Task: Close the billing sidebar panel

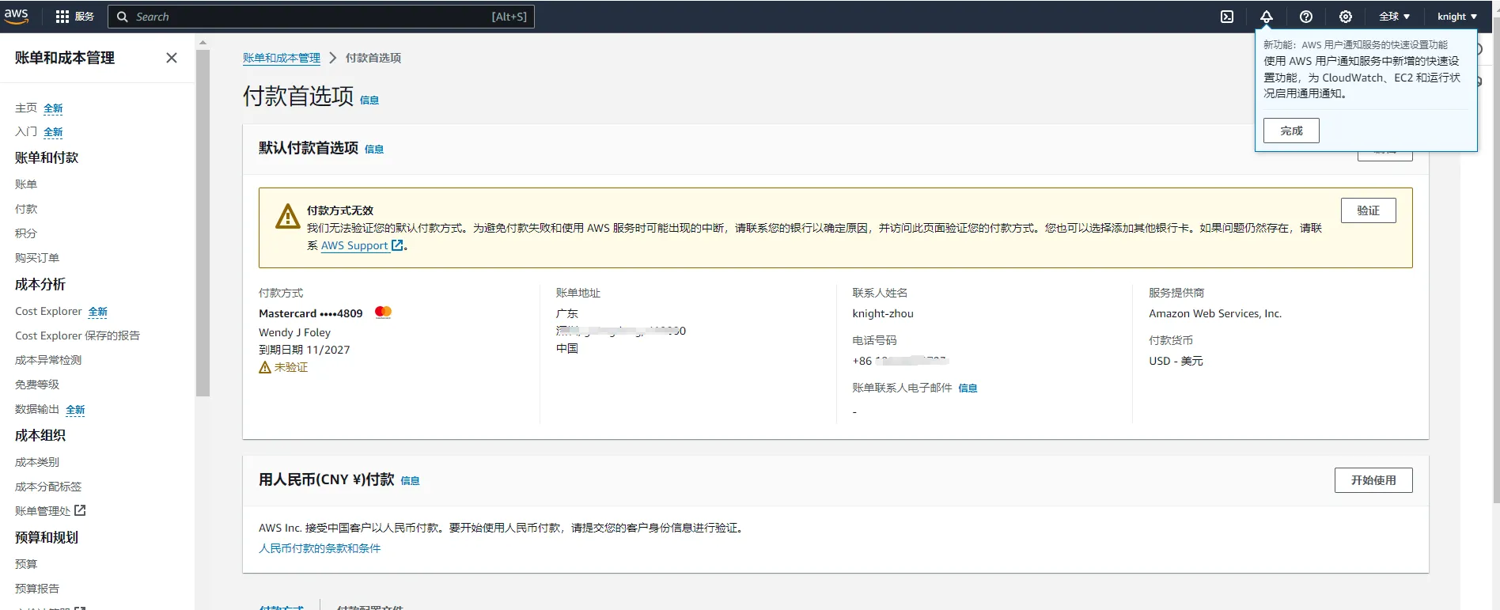Action: (x=171, y=58)
